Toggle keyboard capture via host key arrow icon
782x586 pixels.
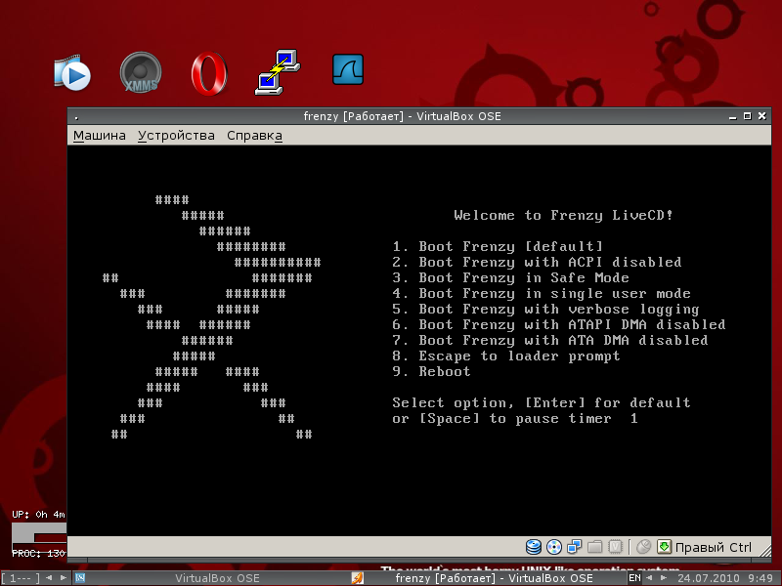tap(665, 547)
